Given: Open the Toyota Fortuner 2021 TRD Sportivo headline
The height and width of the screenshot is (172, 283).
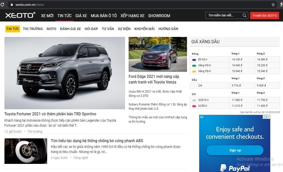Looking at the screenshot, I should point(50,114).
